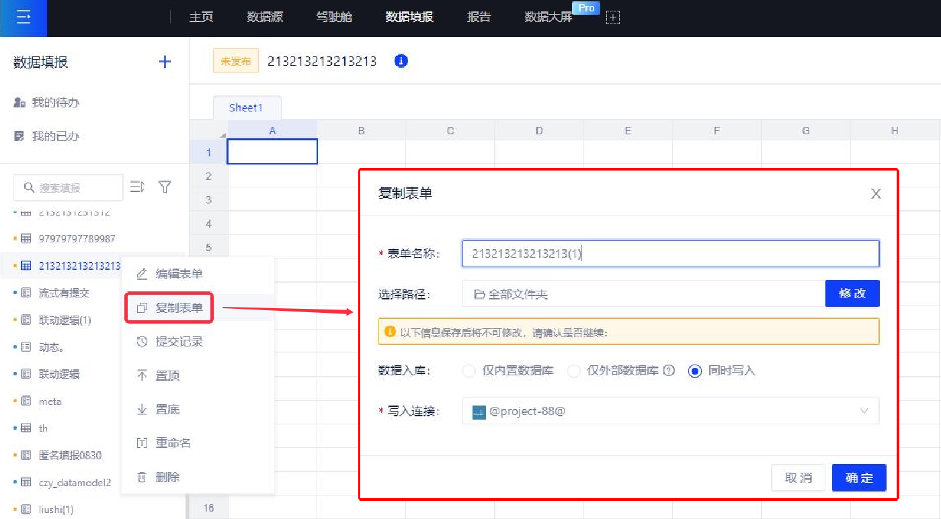
Task: Click the add-tab plus icon in top navigation
Action: 612,18
